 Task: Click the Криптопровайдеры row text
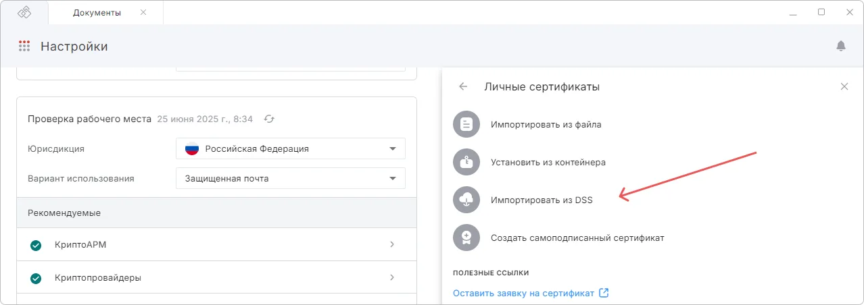click(98, 277)
